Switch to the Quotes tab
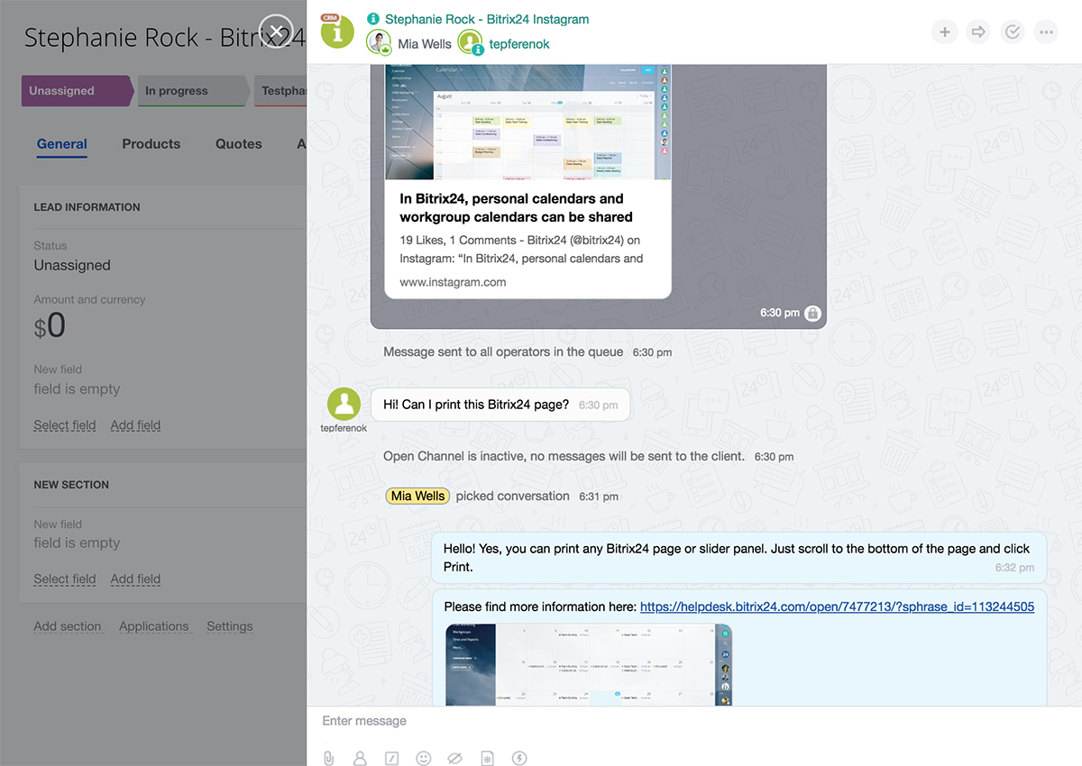The width and height of the screenshot is (1082, 766). (238, 144)
